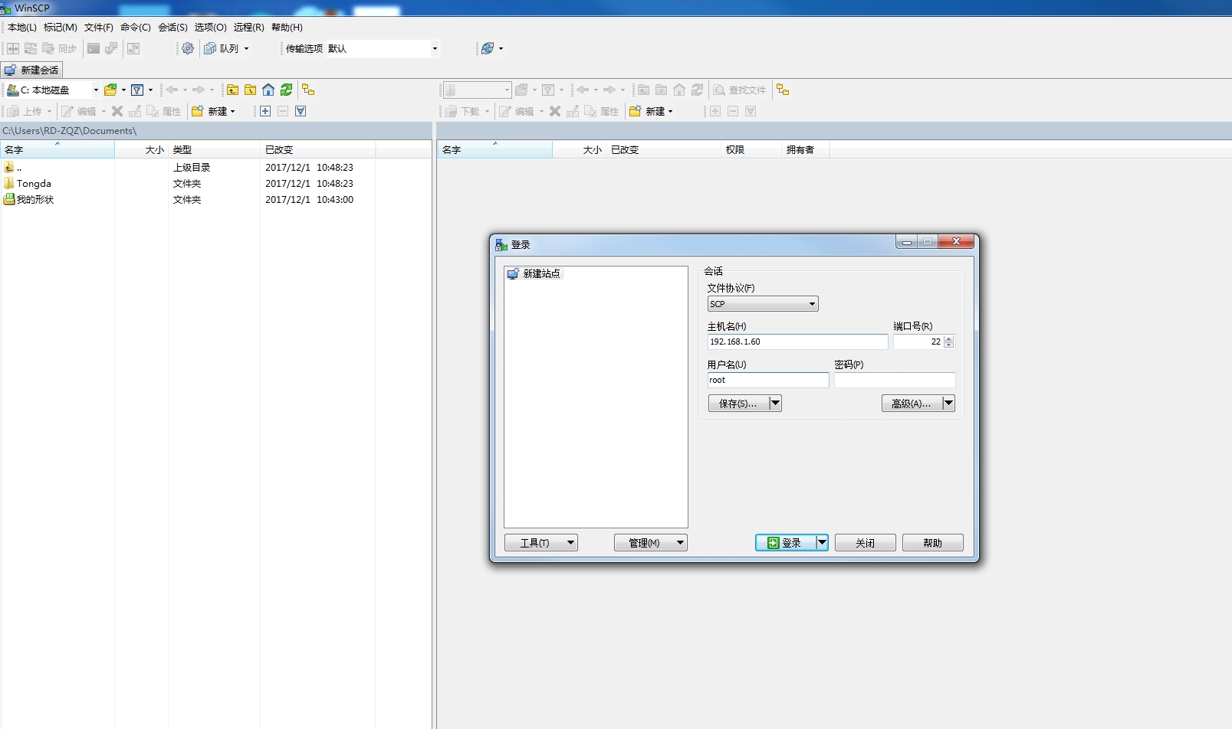The width and height of the screenshot is (1232, 729).
Task: Decrease port number with down spinner
Action: pos(949,345)
